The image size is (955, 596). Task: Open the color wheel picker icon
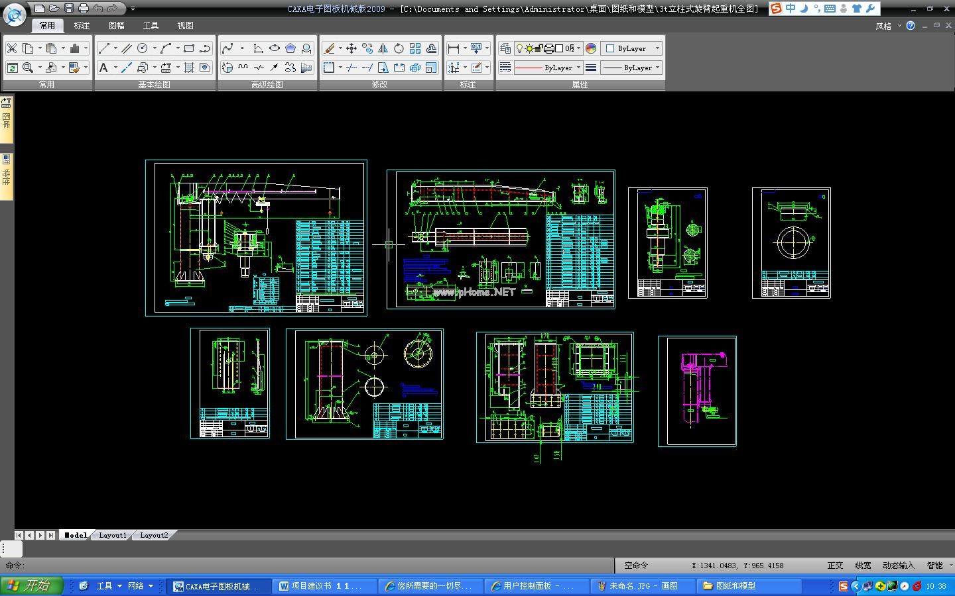tap(591, 48)
